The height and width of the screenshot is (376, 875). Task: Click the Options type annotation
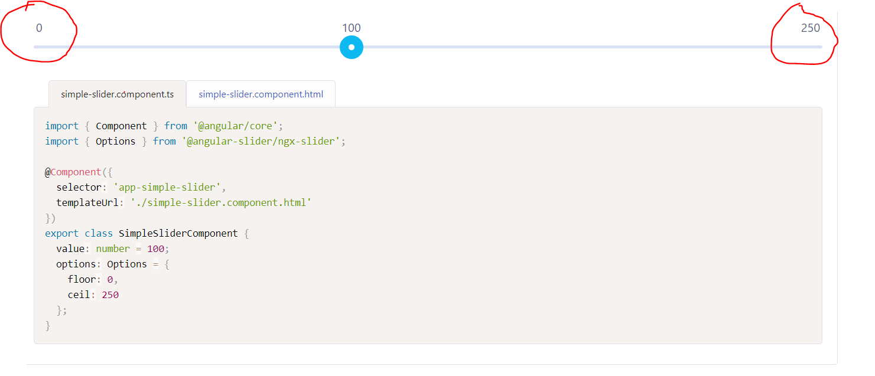tap(127, 264)
